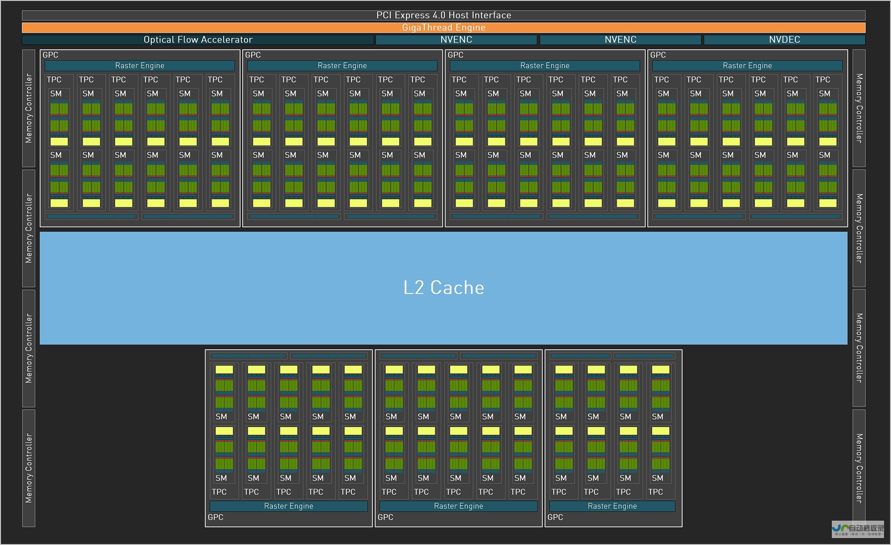The width and height of the screenshot is (891, 545).
Task: Click the NVENC block beside Optical Flow Accelerator
Action: (x=456, y=40)
